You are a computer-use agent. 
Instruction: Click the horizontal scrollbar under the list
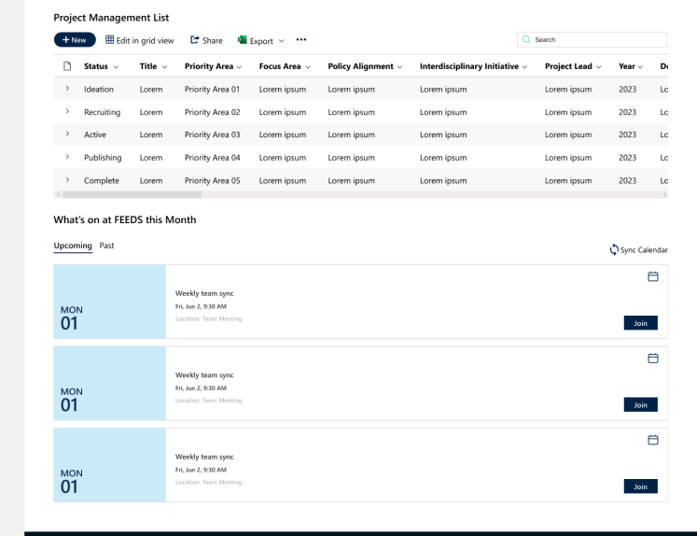pos(129,194)
